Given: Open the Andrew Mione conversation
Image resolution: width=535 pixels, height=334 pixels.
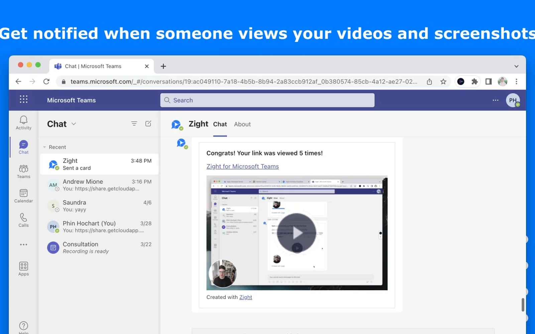Looking at the screenshot, I should tap(99, 185).
